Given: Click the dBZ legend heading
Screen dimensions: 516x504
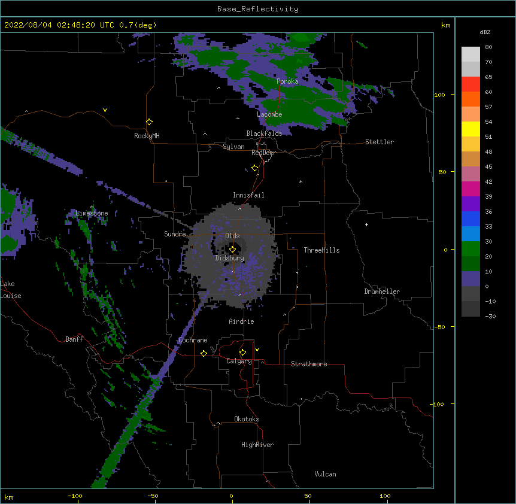Looking at the screenshot, I should click(x=485, y=32).
